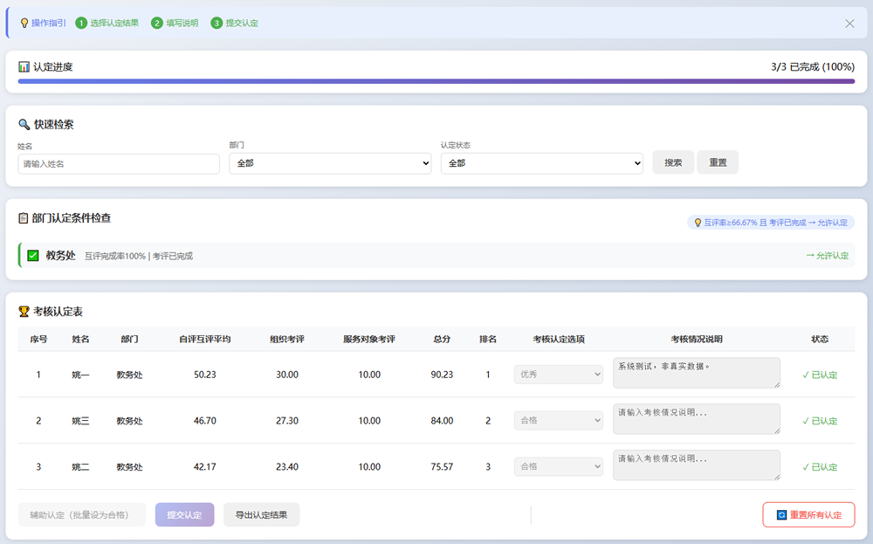Click the 序号 column header

(38, 339)
